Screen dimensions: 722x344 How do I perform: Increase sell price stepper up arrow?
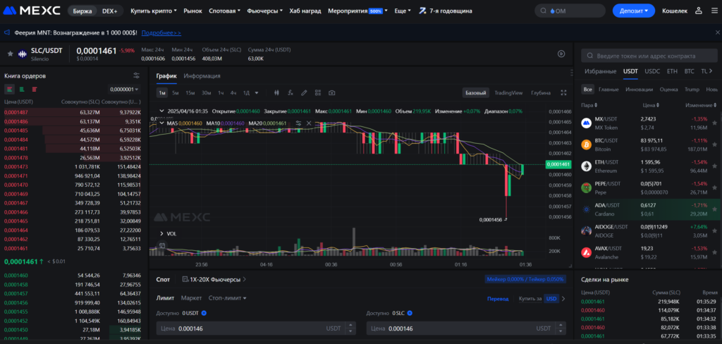pos(561,326)
